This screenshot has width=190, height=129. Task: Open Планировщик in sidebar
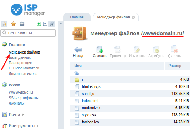[x=20, y=63]
